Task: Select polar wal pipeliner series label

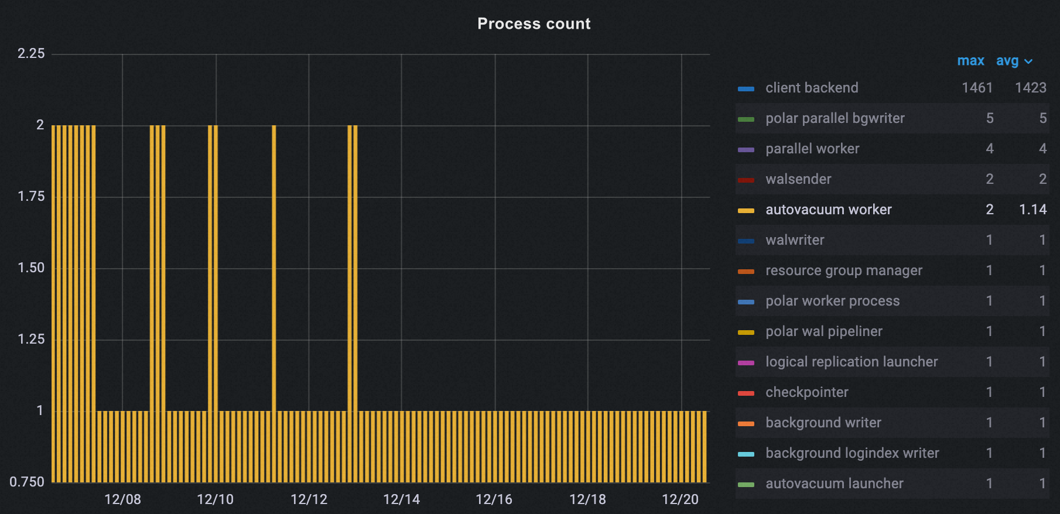Action: [x=824, y=331]
